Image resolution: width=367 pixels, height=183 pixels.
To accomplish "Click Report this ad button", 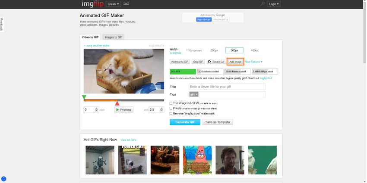I will [204, 20].
